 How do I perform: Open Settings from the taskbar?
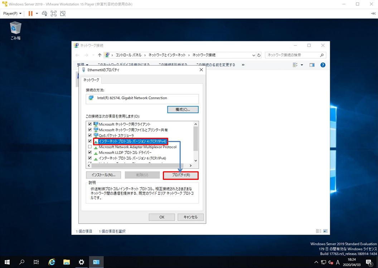tap(82, 262)
